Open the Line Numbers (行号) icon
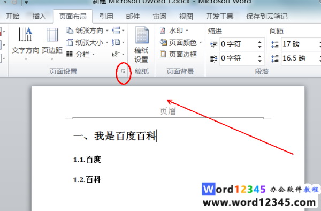Screen dimensions: 321x211 pyautogui.click(x=118, y=42)
